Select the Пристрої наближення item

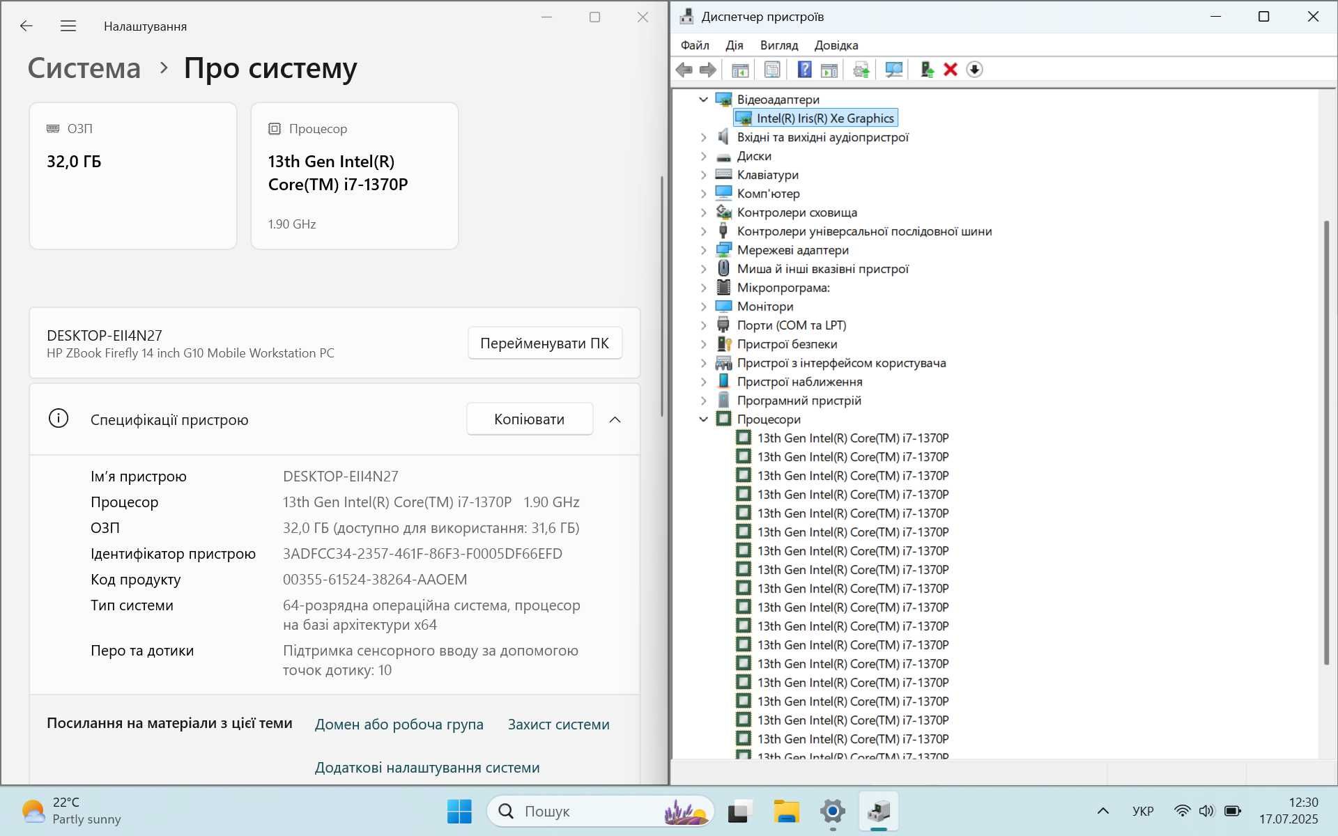click(x=799, y=382)
